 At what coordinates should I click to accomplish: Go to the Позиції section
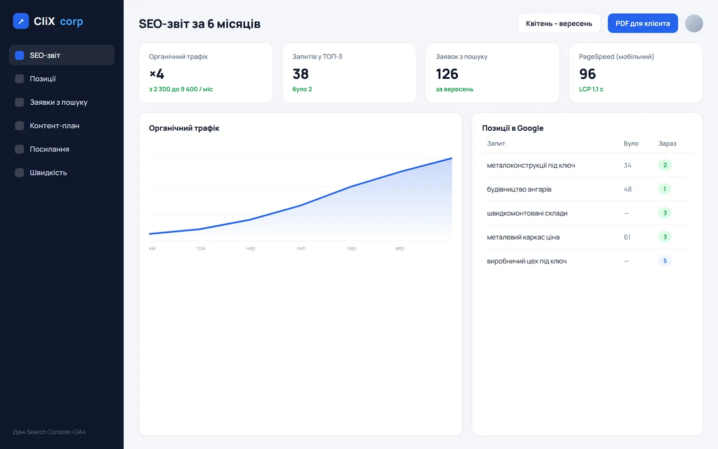(x=62, y=79)
